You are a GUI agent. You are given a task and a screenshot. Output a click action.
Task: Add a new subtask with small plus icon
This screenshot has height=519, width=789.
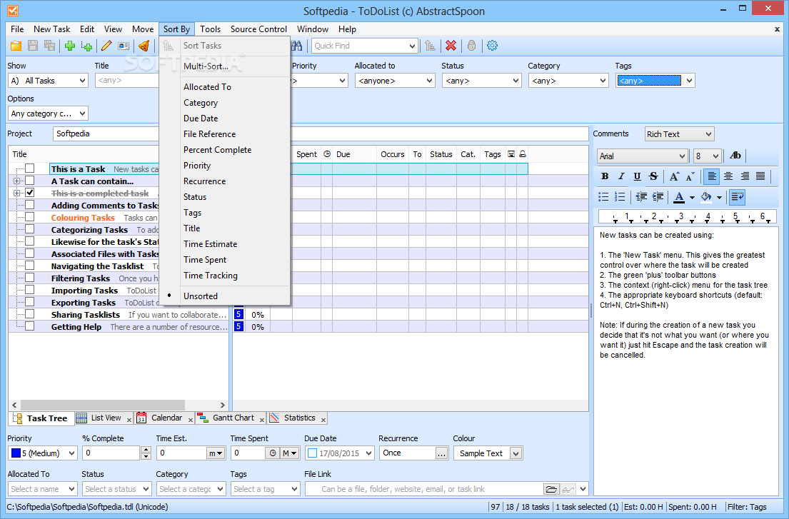point(86,46)
